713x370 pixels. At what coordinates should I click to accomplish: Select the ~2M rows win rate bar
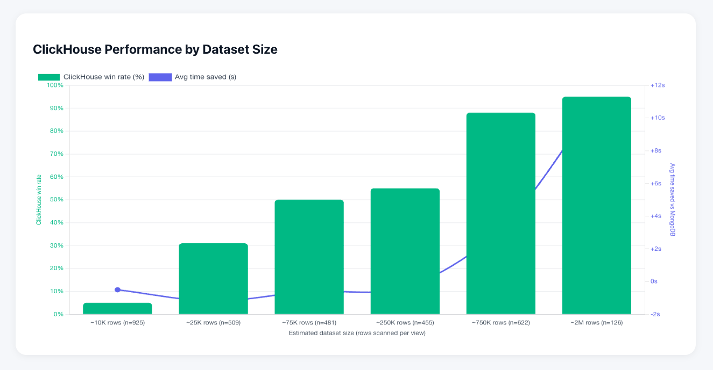coord(597,205)
